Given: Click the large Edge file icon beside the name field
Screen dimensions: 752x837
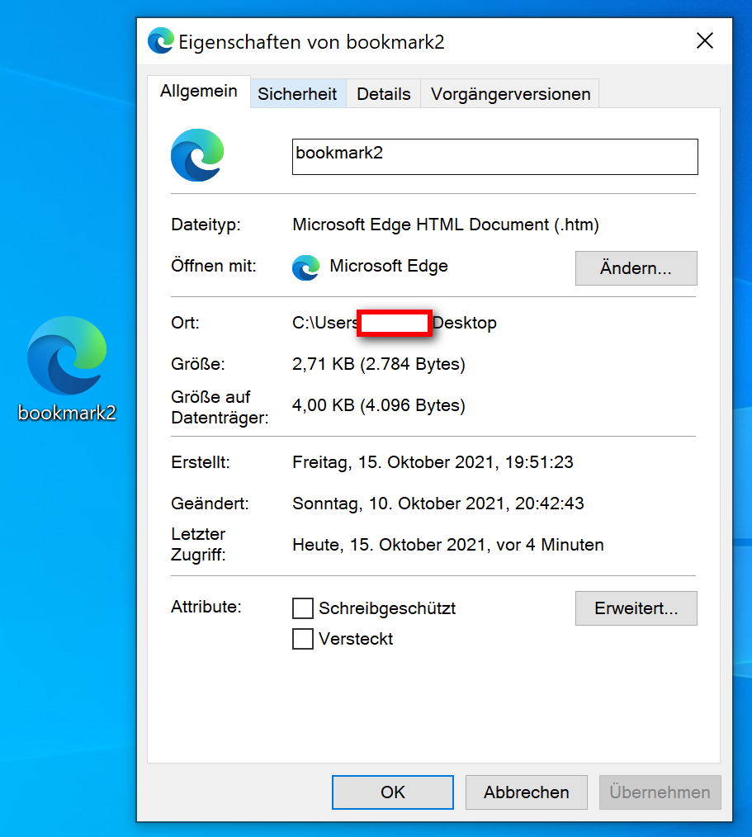Looking at the screenshot, I should point(197,155).
